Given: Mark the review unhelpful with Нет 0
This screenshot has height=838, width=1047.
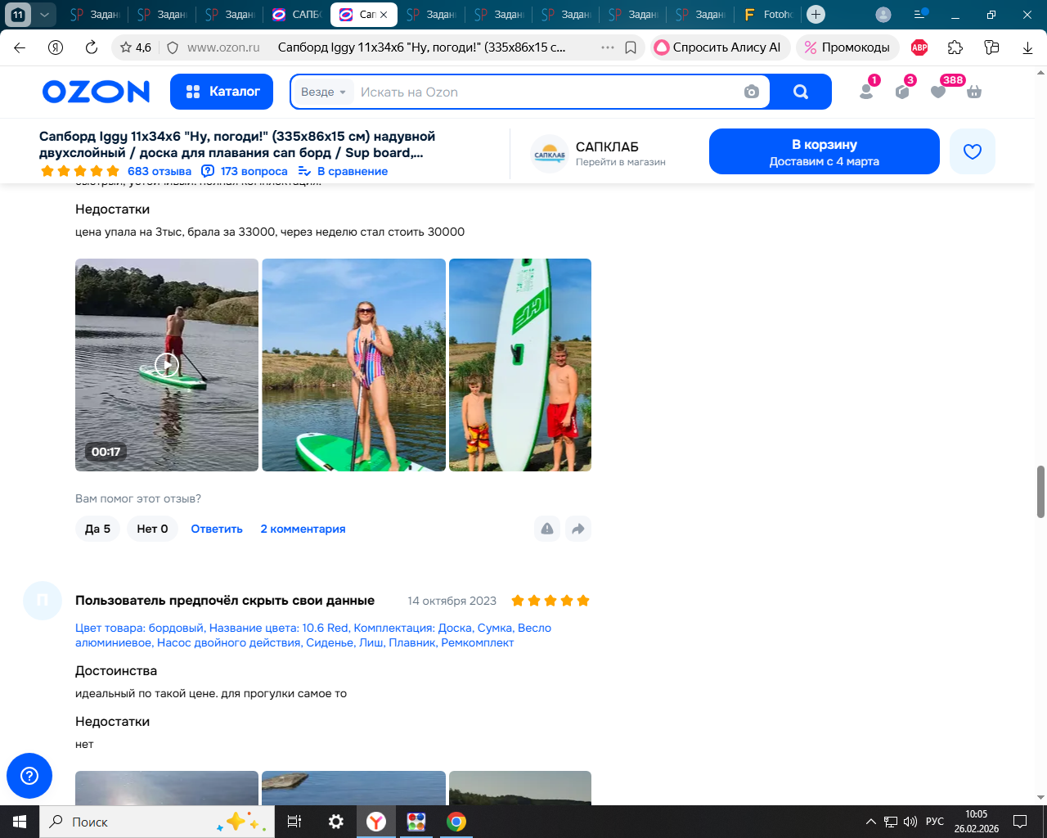Looking at the screenshot, I should [152, 529].
